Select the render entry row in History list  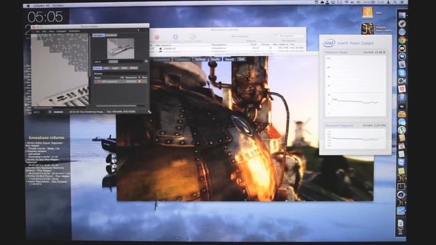coord(120,82)
